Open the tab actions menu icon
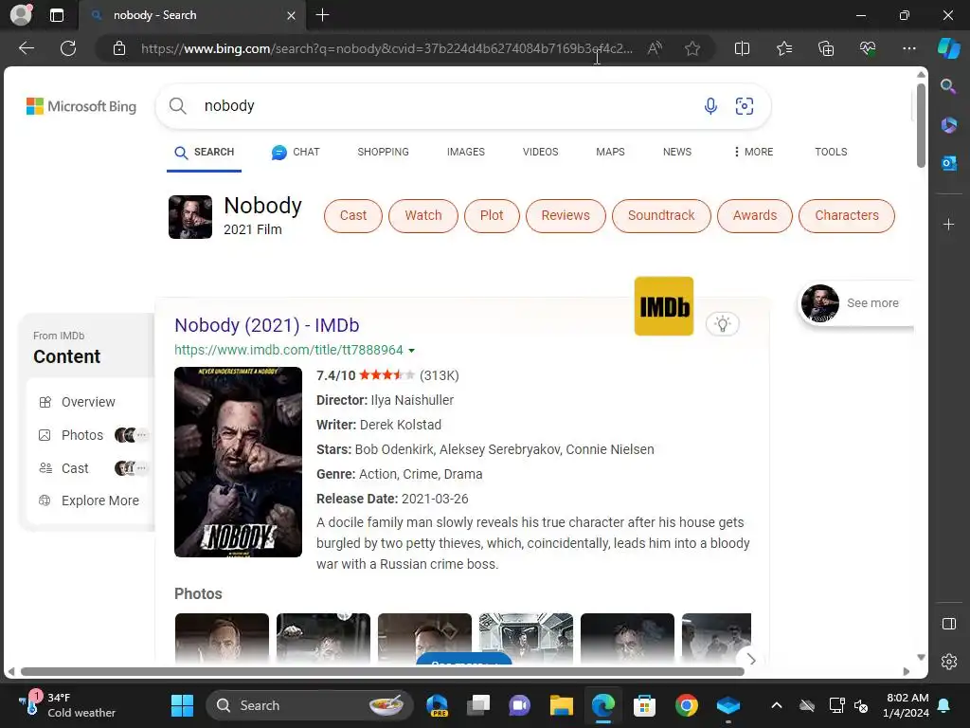 click(56, 15)
